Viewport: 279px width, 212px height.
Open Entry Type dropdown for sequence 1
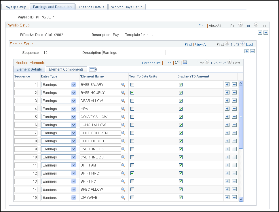tap(73, 85)
